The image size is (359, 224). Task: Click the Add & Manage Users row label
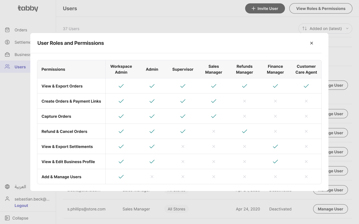click(61, 177)
